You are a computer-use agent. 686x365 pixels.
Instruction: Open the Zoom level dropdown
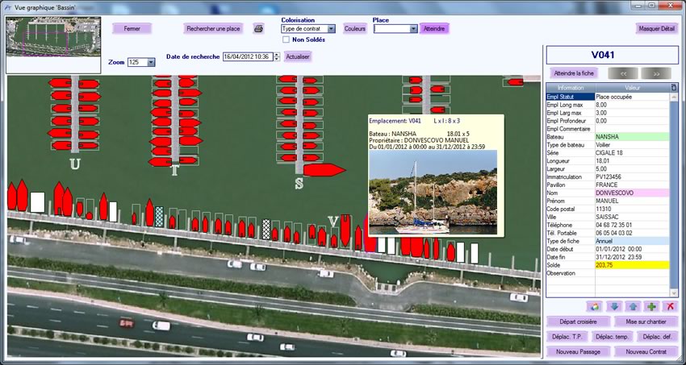151,62
